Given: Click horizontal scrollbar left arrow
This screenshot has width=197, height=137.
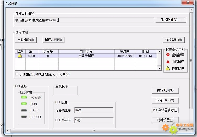Looking at the screenshot, I should (8, 130).
